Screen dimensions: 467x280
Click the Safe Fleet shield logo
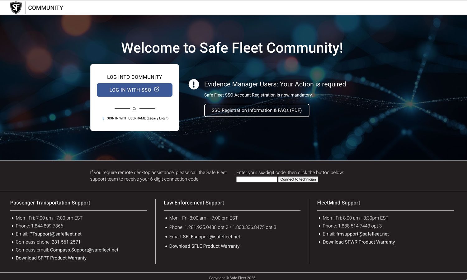(16, 7)
